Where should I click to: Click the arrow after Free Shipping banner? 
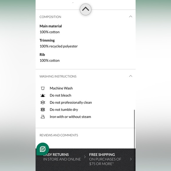(131, 159)
